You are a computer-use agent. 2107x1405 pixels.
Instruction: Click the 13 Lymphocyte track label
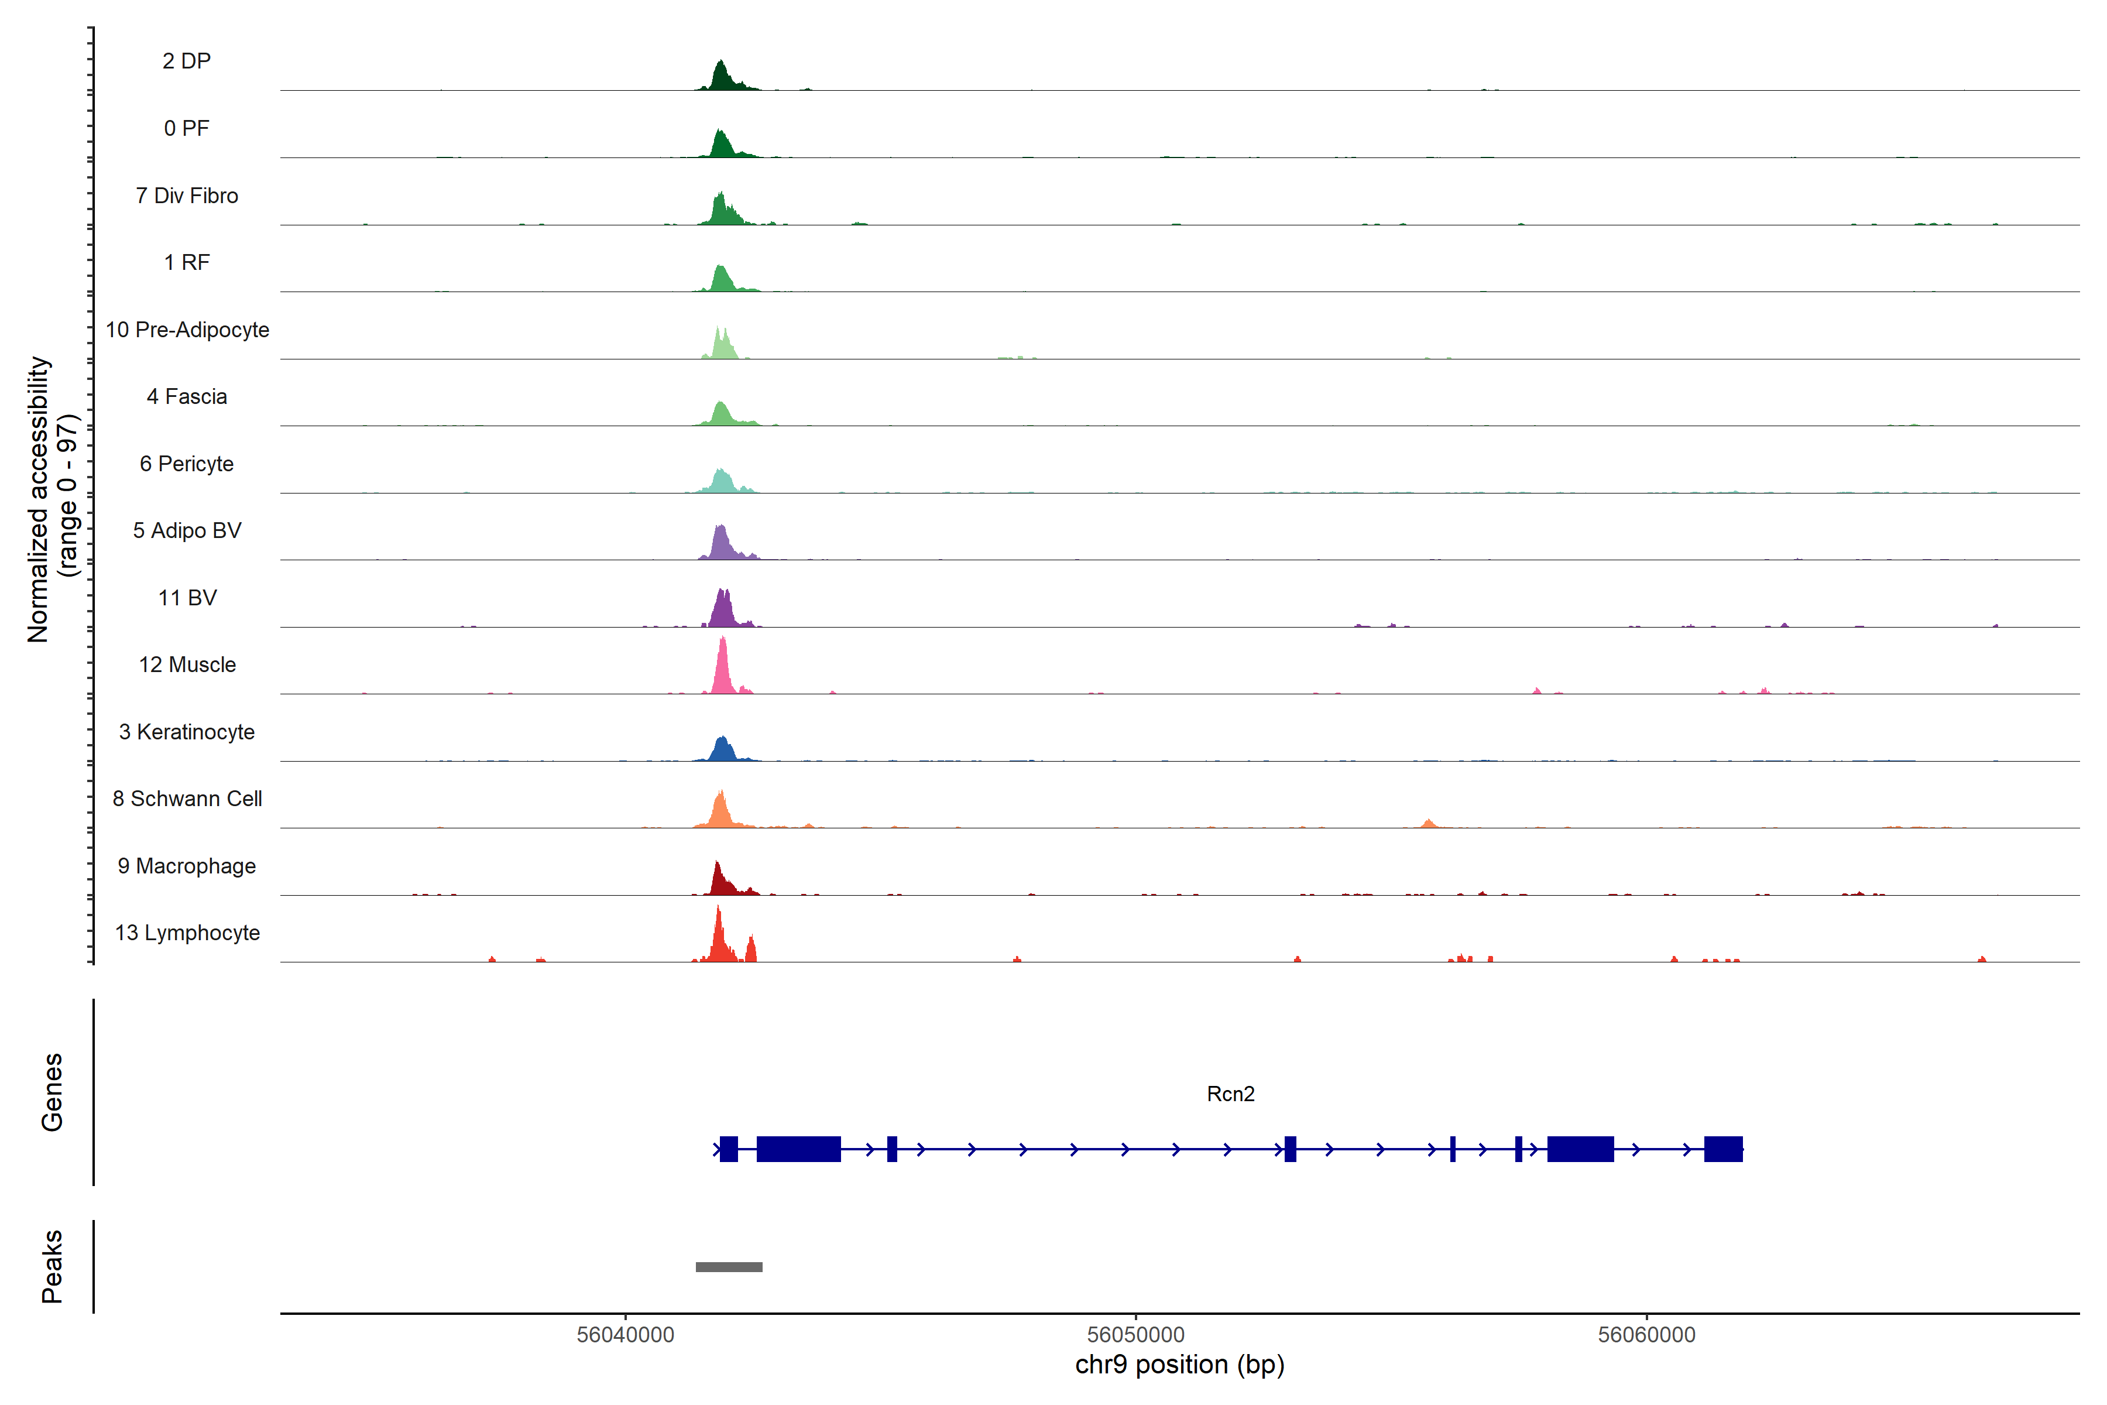186,933
